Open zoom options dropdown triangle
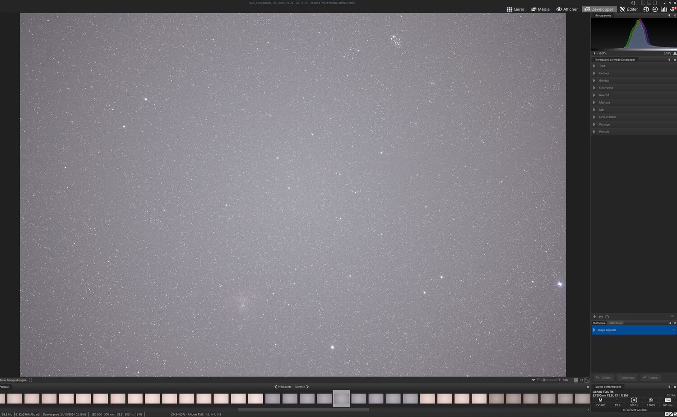This screenshot has height=417, width=677. coord(533,380)
